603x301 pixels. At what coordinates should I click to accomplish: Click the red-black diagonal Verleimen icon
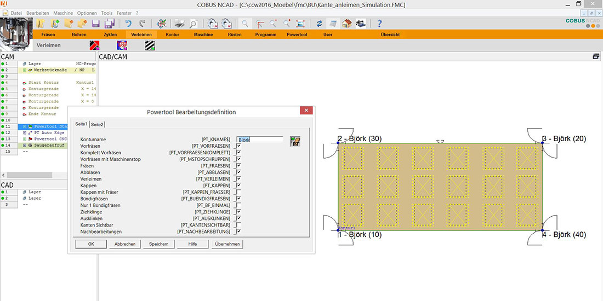pos(94,45)
